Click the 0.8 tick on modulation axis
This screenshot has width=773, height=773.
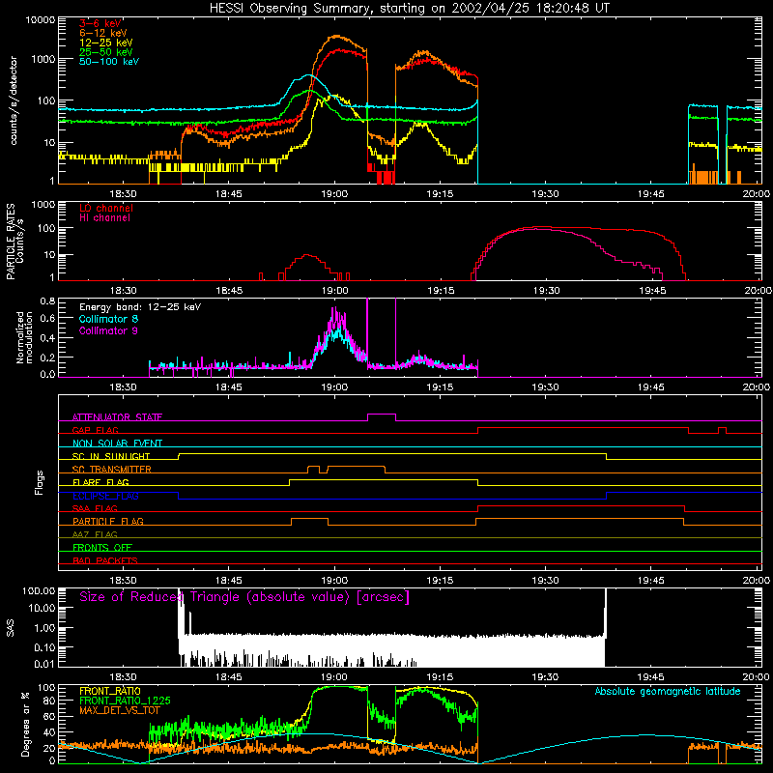pos(47,301)
